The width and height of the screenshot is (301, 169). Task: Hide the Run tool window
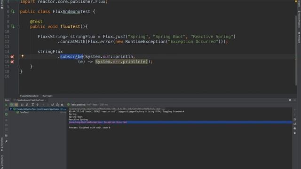click(295, 100)
